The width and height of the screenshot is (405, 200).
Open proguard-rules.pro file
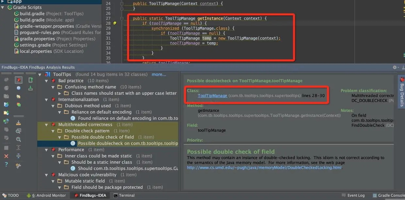point(58,32)
